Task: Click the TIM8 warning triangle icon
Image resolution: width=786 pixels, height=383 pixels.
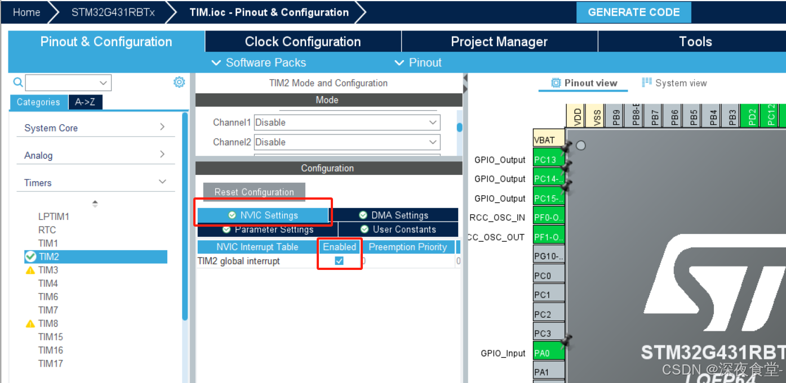Action: point(30,324)
